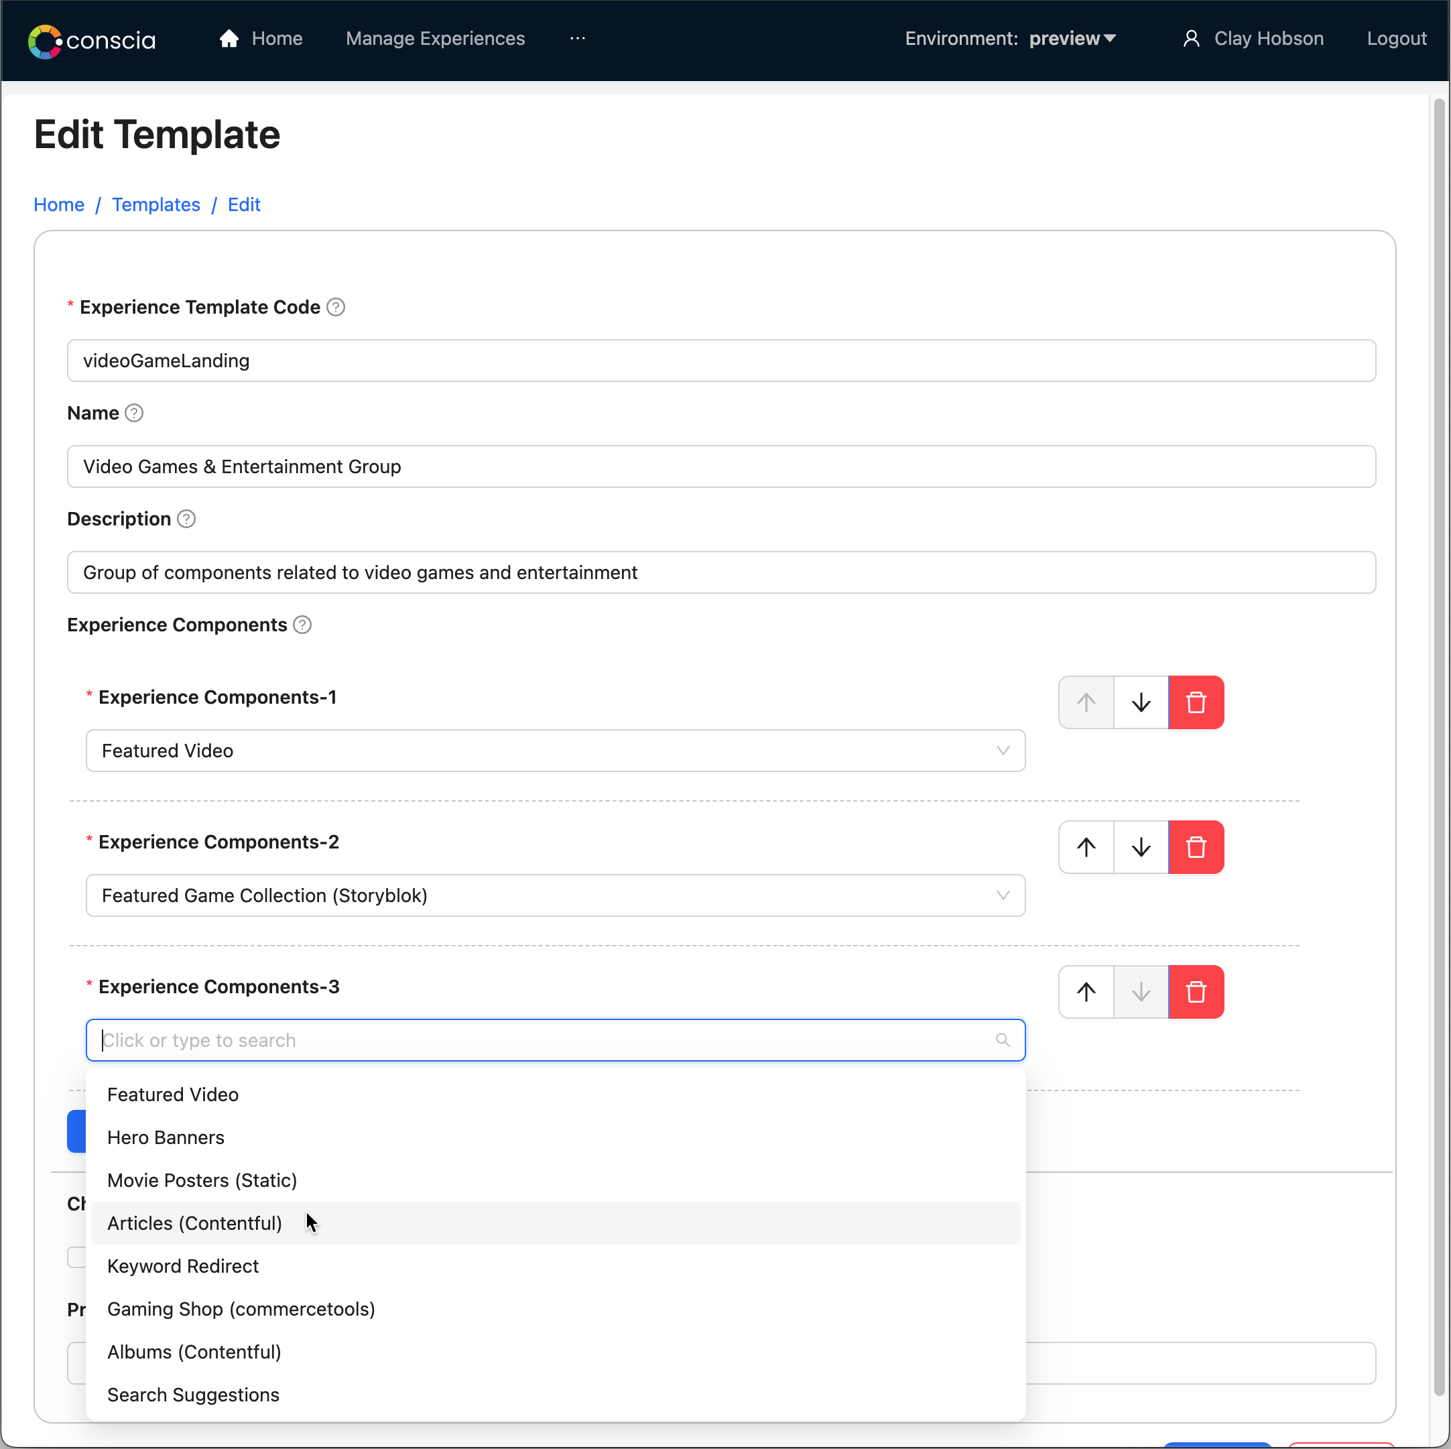Expand the Featured Video dropdown for Components-1
Viewport: 1451px width, 1449px height.
[1005, 750]
